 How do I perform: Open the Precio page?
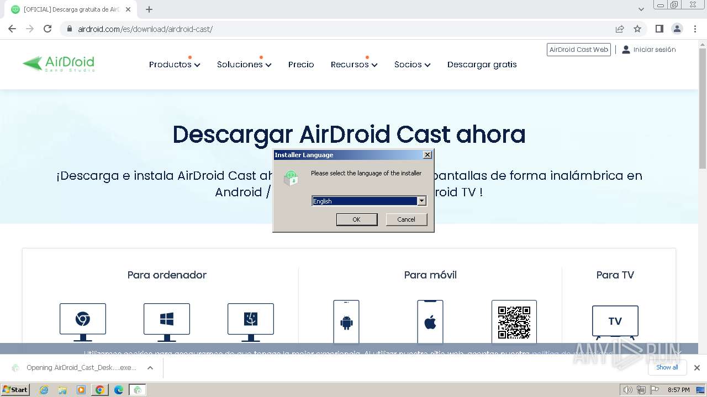pyautogui.click(x=301, y=65)
